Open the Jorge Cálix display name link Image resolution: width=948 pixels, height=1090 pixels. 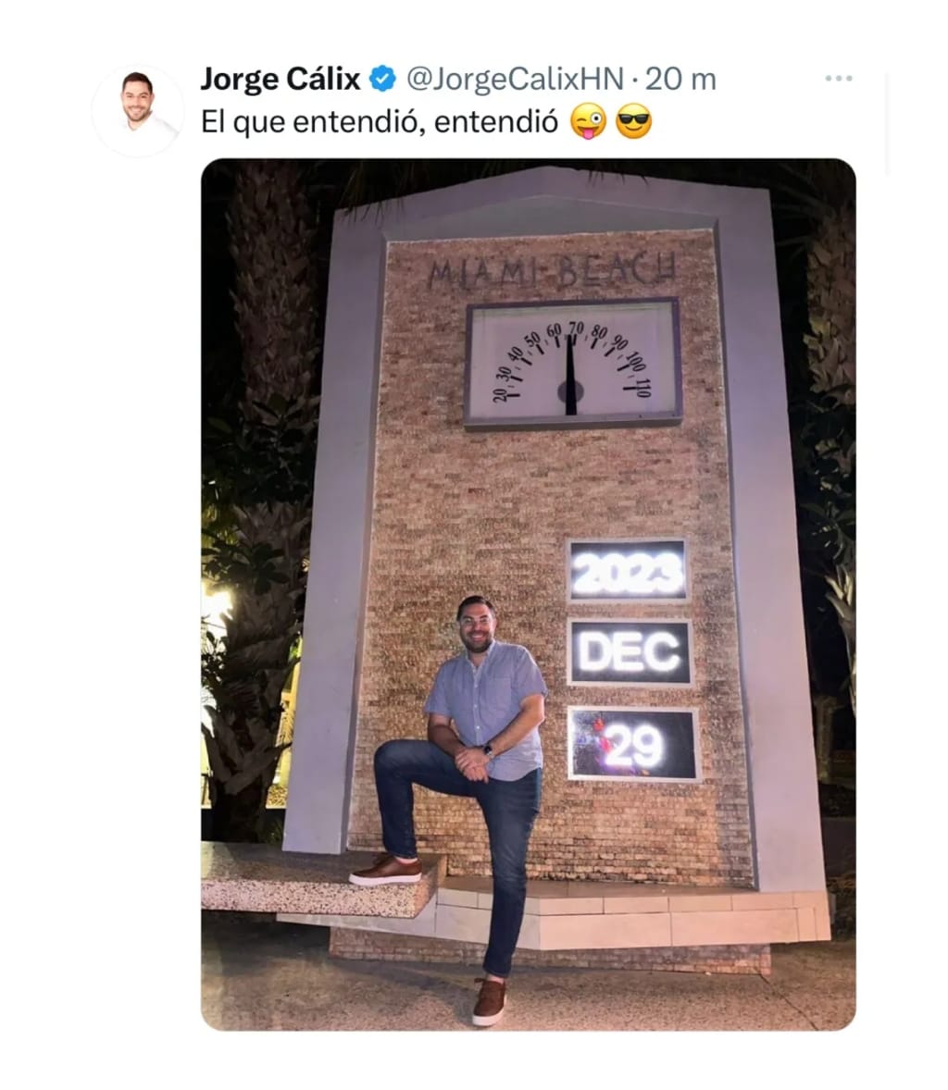click(x=281, y=79)
